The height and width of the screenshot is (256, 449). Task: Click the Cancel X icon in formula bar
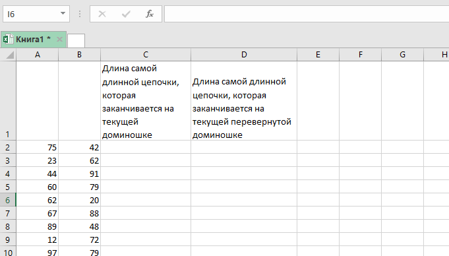click(102, 14)
